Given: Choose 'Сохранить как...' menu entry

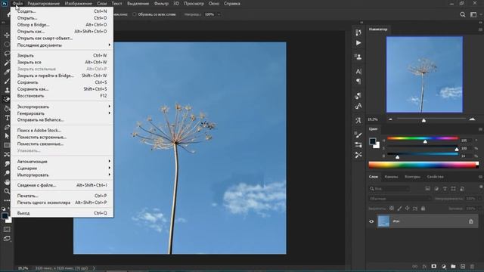Looking at the screenshot, I should coord(62,89).
